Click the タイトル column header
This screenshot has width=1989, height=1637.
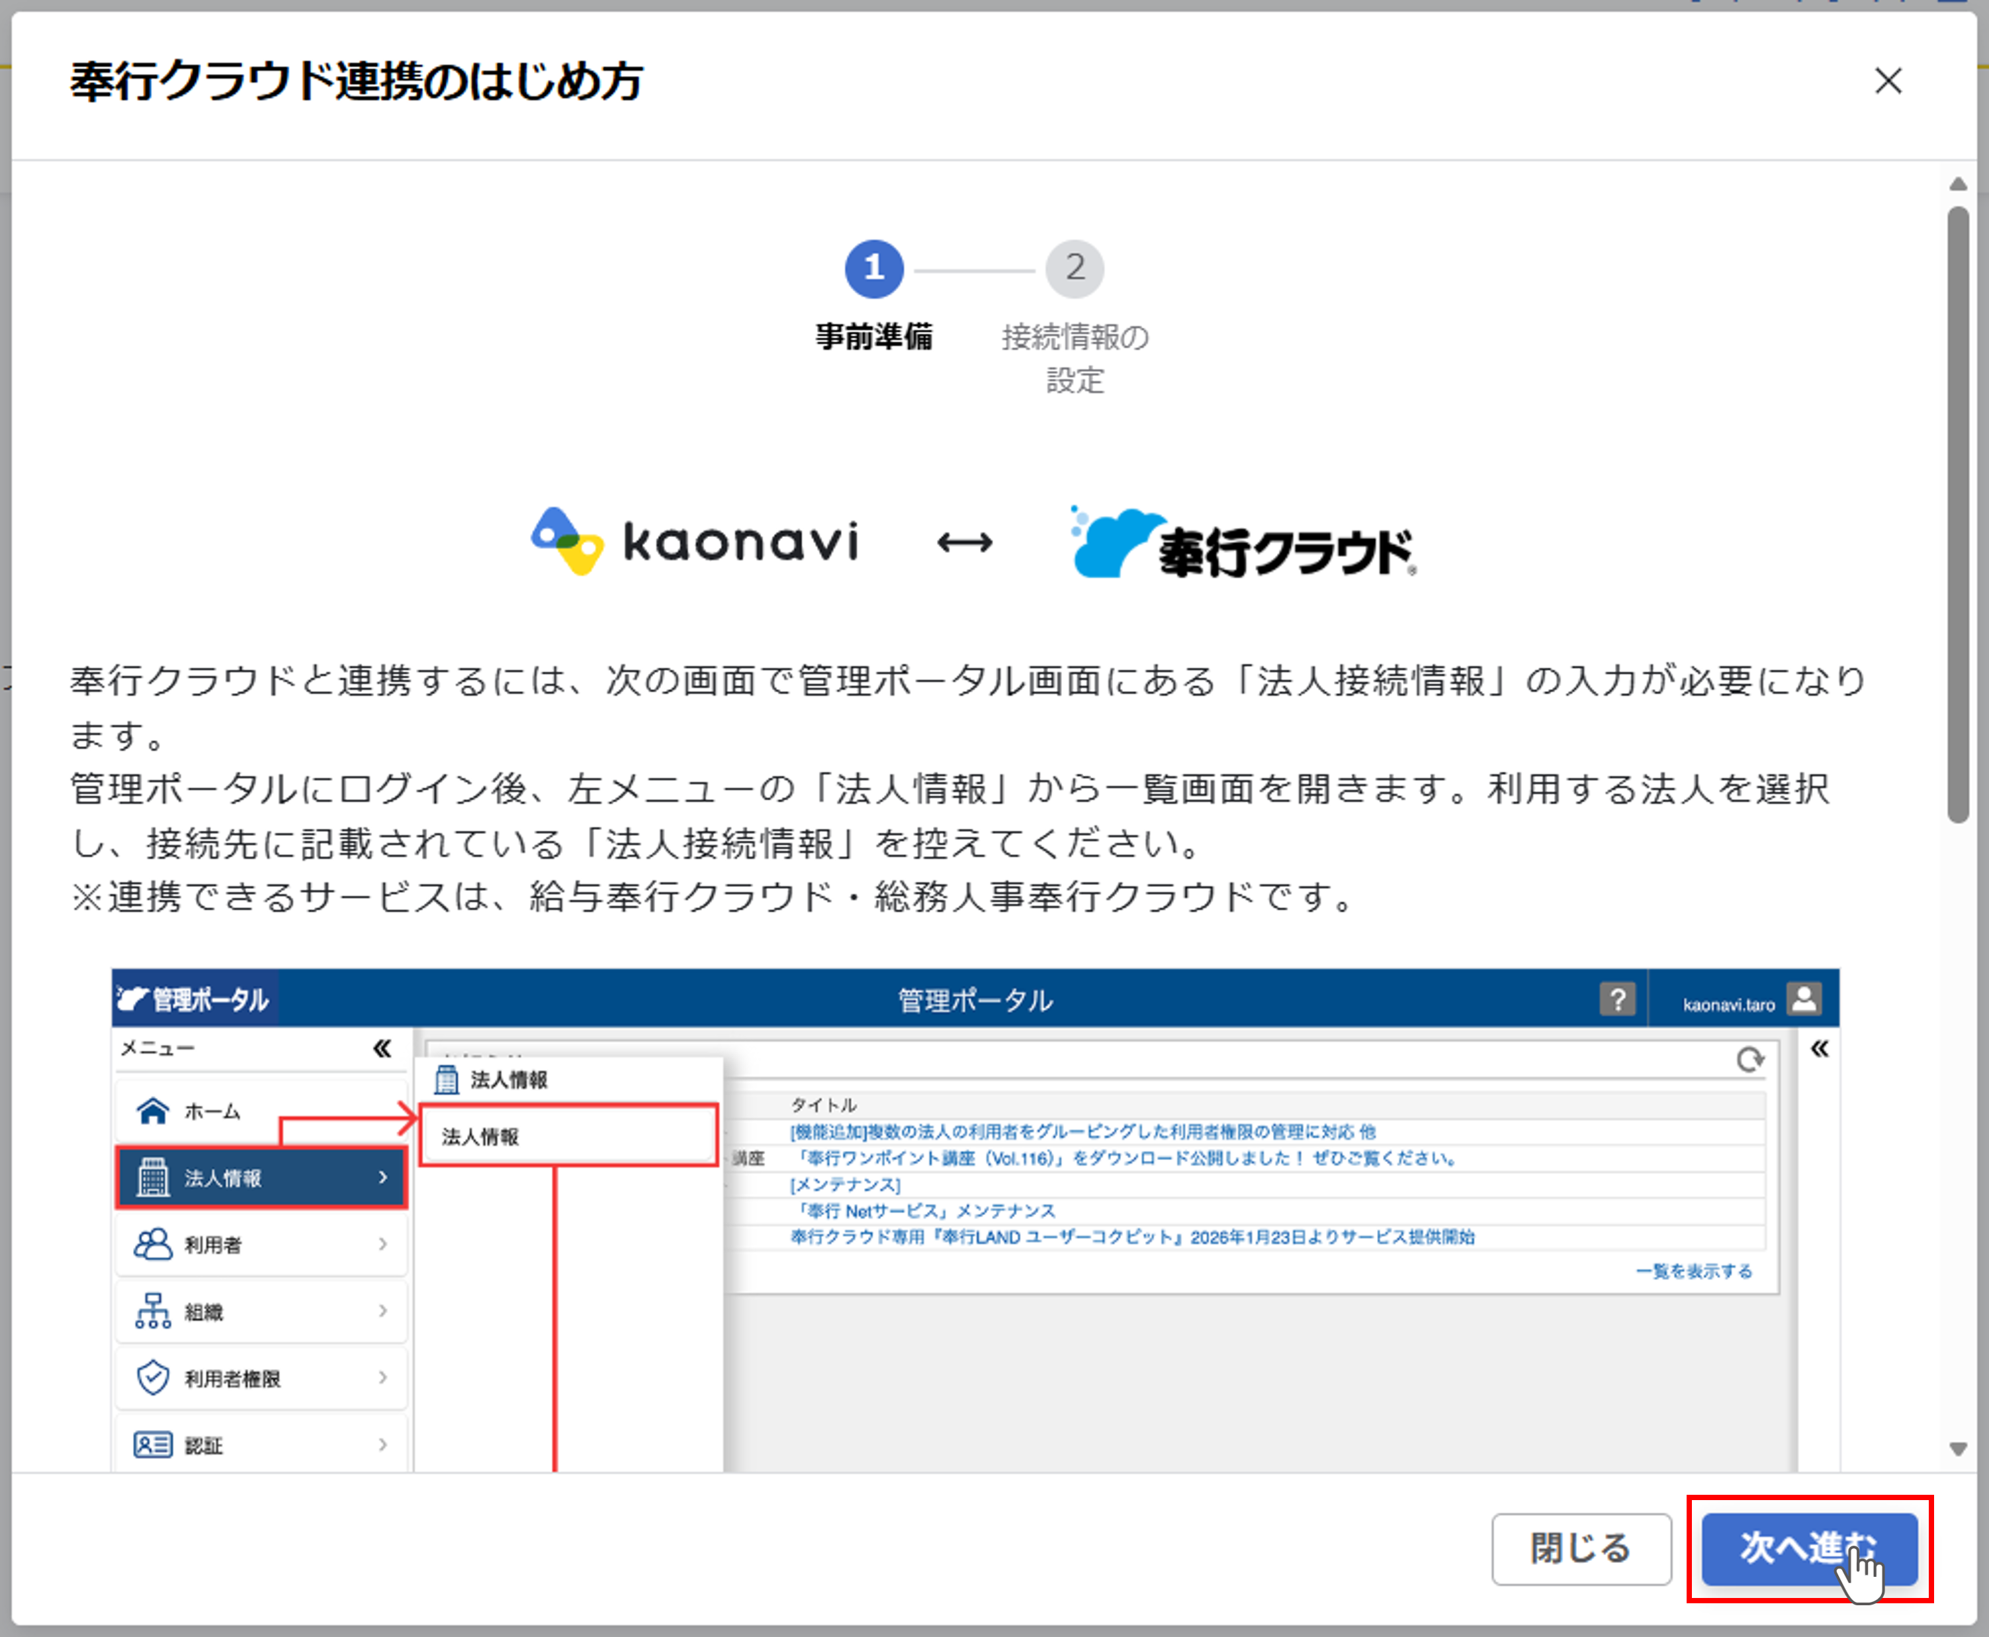823,1105
